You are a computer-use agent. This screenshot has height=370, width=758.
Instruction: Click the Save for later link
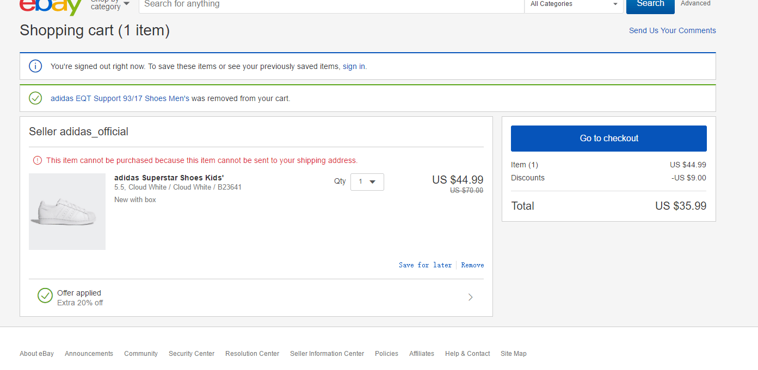(x=426, y=265)
